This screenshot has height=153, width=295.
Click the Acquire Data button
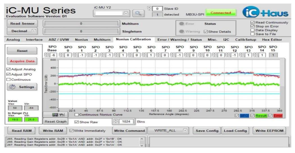pos(22,61)
